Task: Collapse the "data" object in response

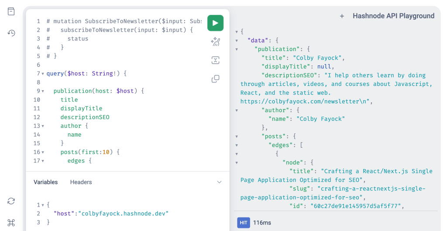Action: 237,41
